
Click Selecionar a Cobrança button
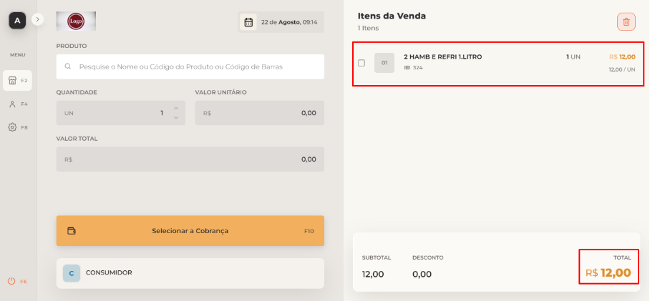190,231
